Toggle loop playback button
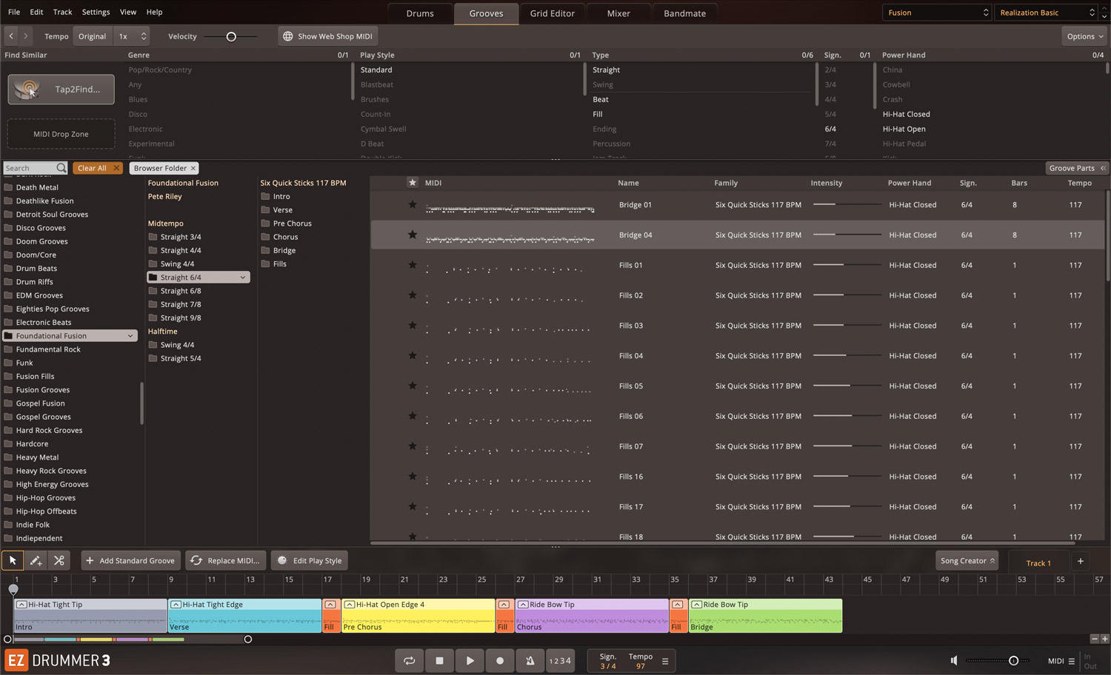Image resolution: width=1111 pixels, height=675 pixels. tap(409, 661)
